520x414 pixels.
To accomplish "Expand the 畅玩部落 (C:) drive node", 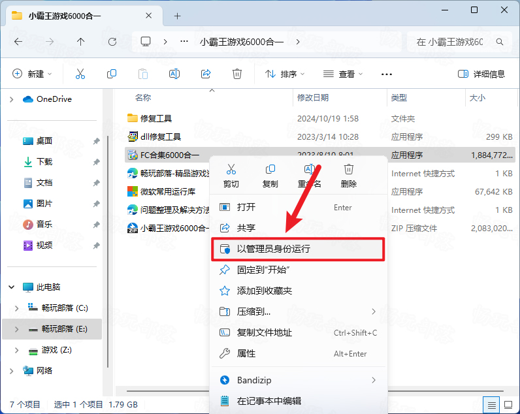I will [x=17, y=308].
